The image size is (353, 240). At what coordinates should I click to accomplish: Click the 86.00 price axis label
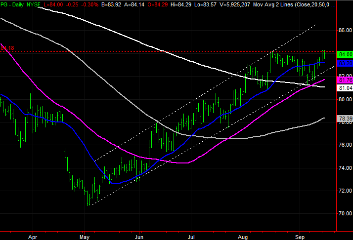coord(346,30)
